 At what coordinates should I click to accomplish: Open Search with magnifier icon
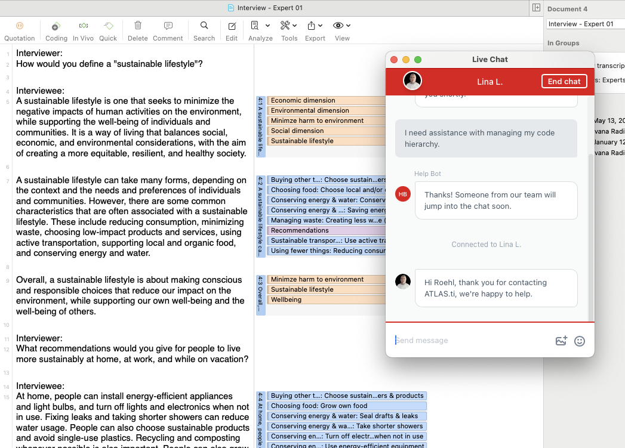(204, 26)
